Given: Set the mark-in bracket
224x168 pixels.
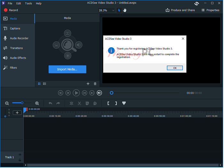Looking at the screenshot, I should 108,103.
